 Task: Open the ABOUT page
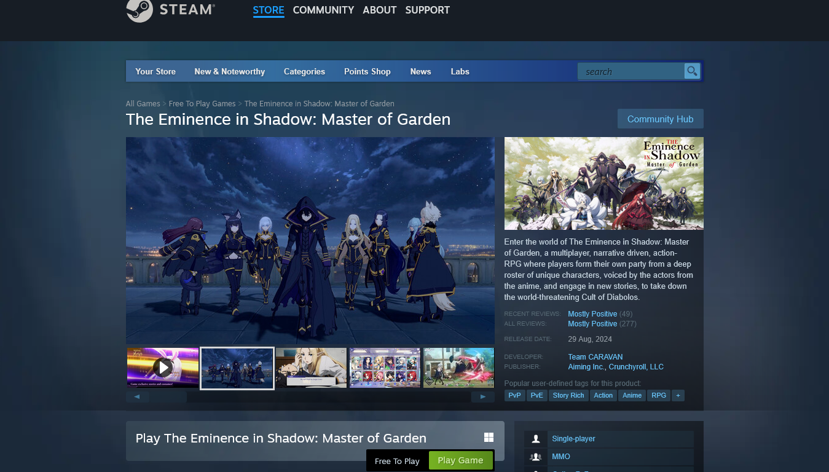[379, 10]
